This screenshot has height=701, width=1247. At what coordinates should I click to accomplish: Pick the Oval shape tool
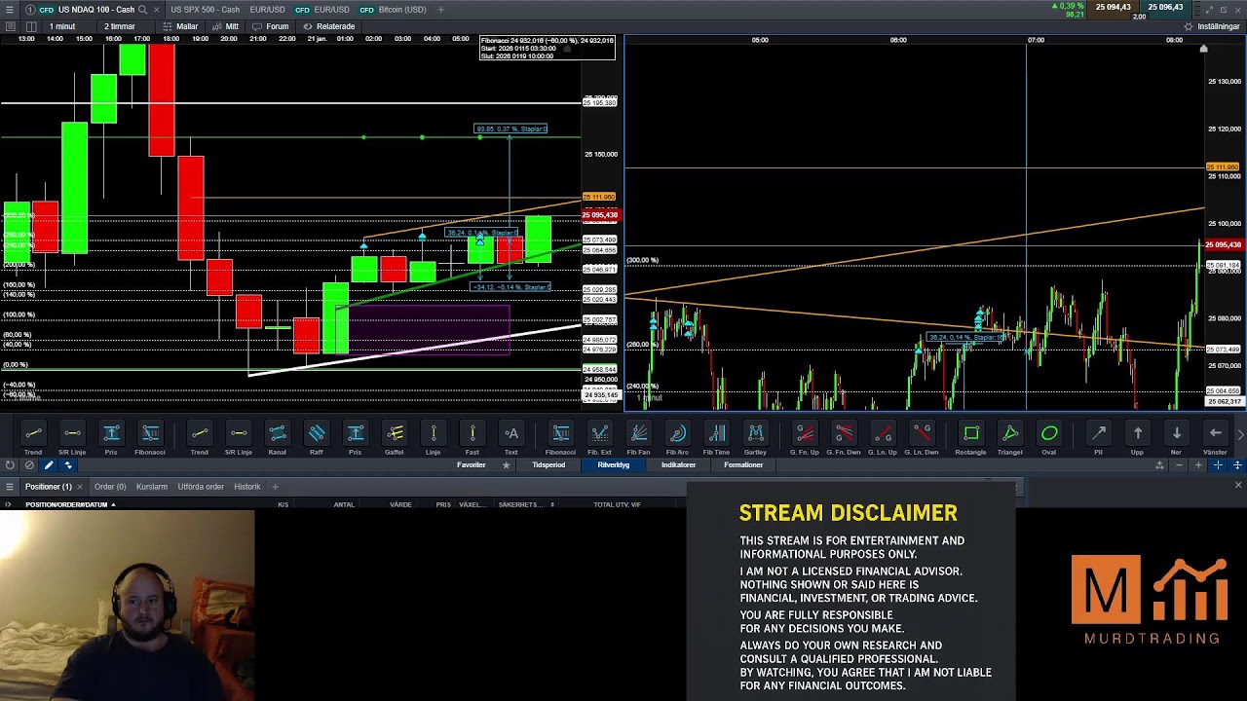click(x=1048, y=438)
